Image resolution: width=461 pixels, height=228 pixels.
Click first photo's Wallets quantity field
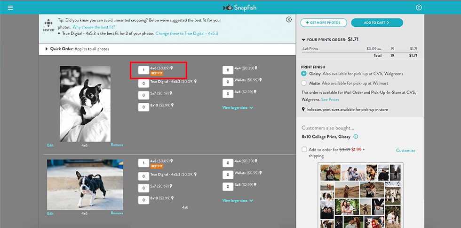tap(228, 82)
